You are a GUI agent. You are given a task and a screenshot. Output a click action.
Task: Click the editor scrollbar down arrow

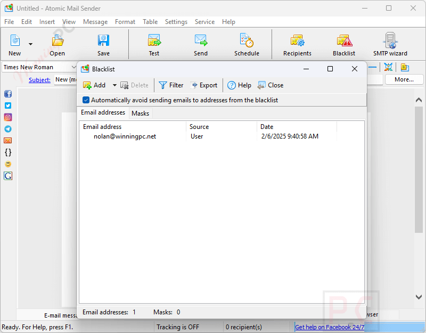point(419,297)
